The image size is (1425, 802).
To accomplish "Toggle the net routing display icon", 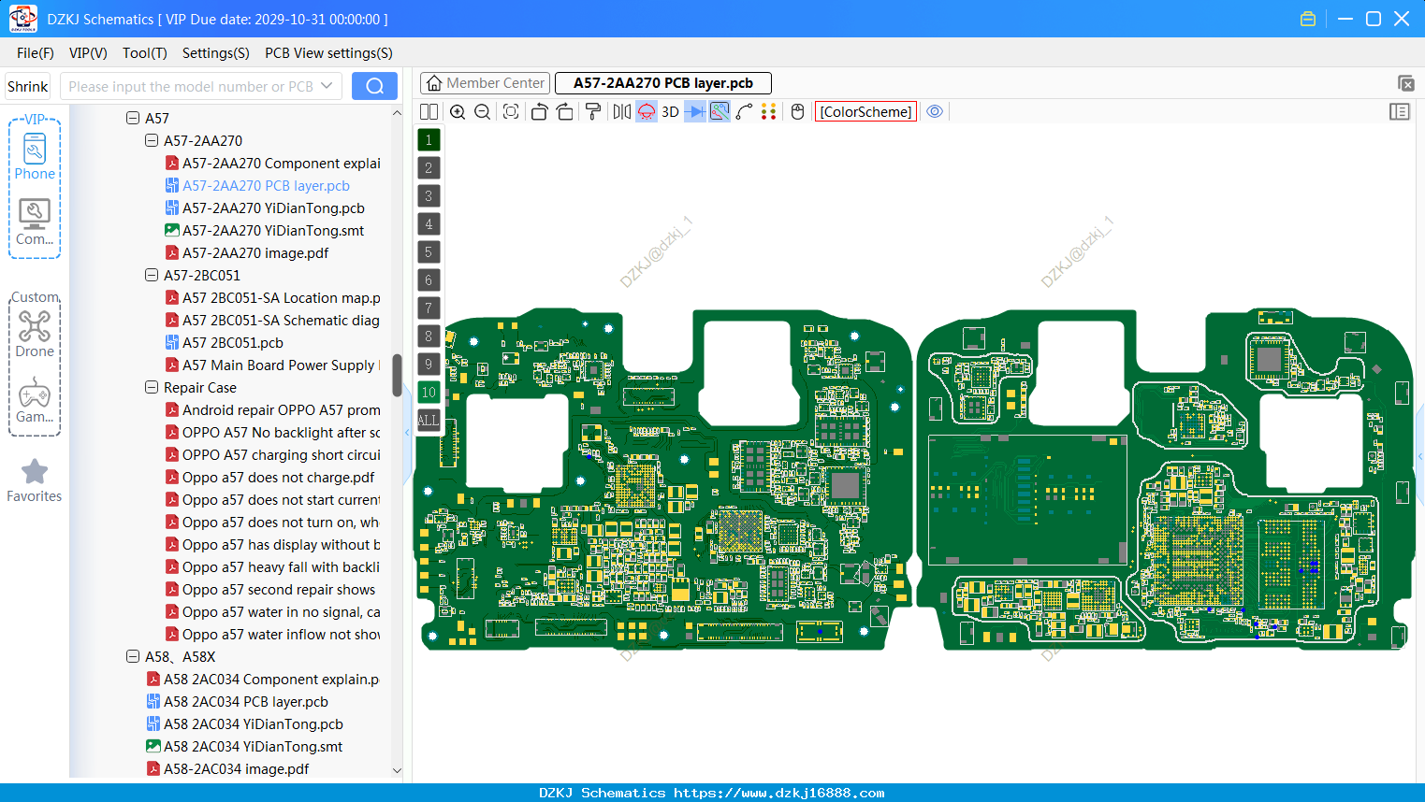I will (720, 112).
